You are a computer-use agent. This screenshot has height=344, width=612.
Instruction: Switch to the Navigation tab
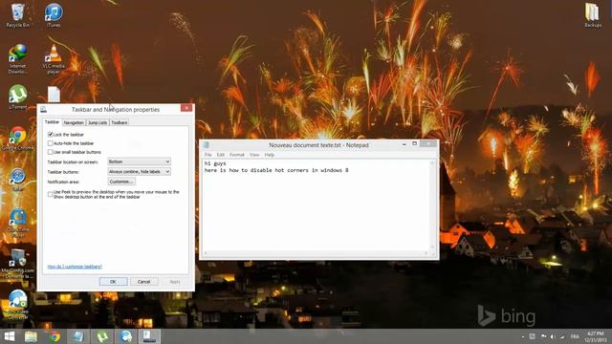74,122
